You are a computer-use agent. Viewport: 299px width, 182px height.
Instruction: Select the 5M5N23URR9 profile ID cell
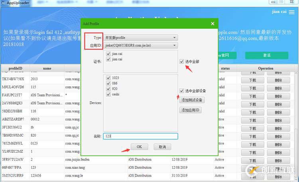tap(15, 175)
